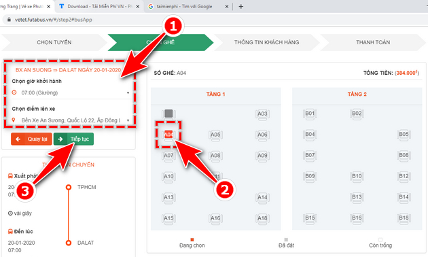This screenshot has width=428, height=257.
Task: Toggle seat B08 selection
Action: tap(404, 156)
